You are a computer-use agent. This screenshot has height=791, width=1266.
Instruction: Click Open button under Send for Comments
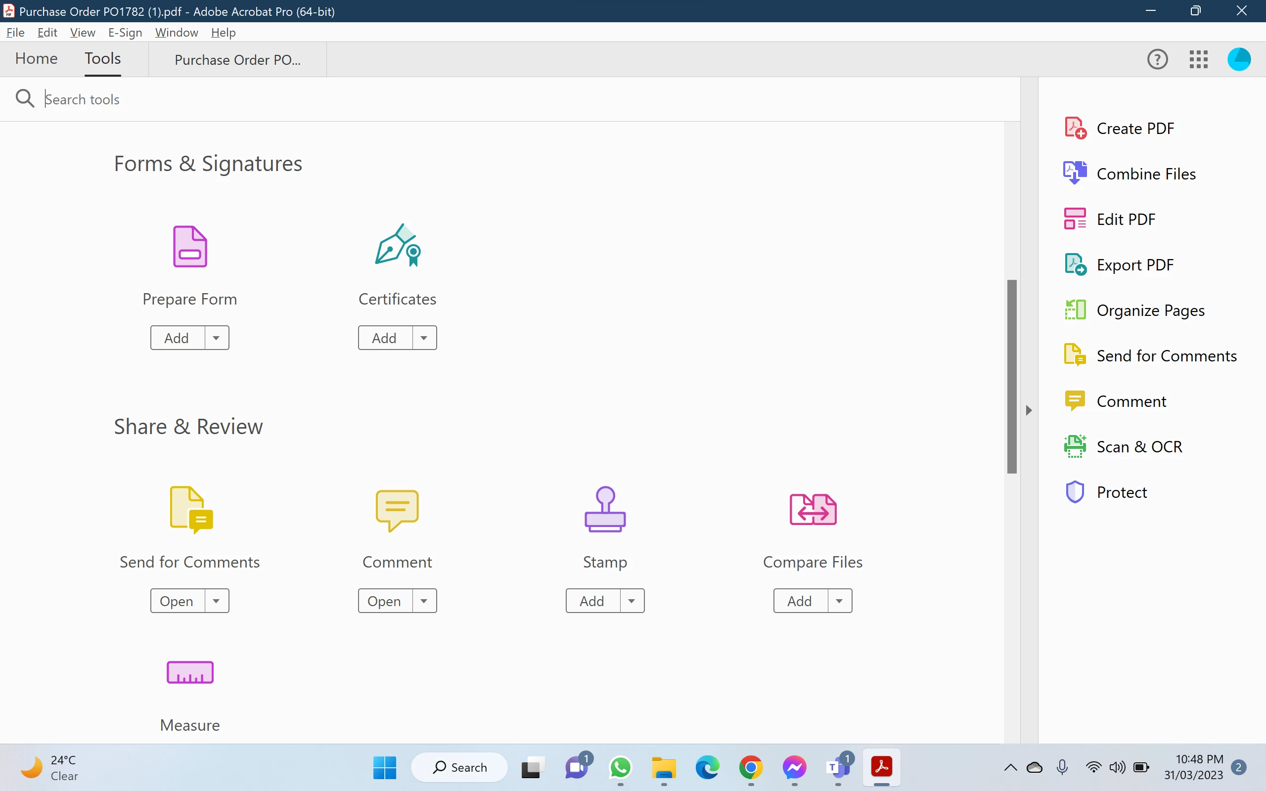tap(176, 601)
